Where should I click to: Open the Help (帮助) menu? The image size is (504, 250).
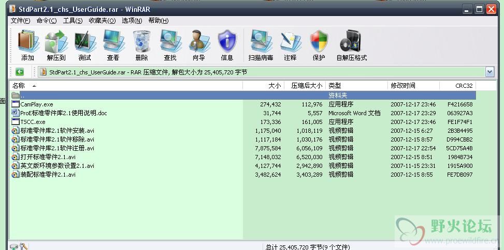tap(159, 21)
